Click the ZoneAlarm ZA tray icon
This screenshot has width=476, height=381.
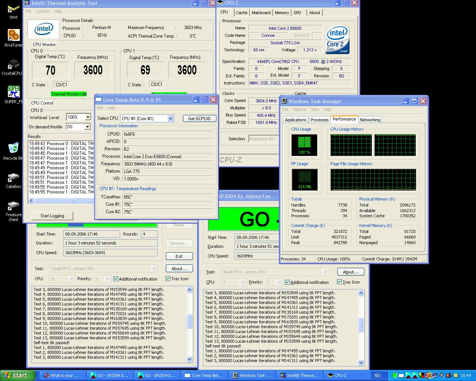tap(428, 375)
